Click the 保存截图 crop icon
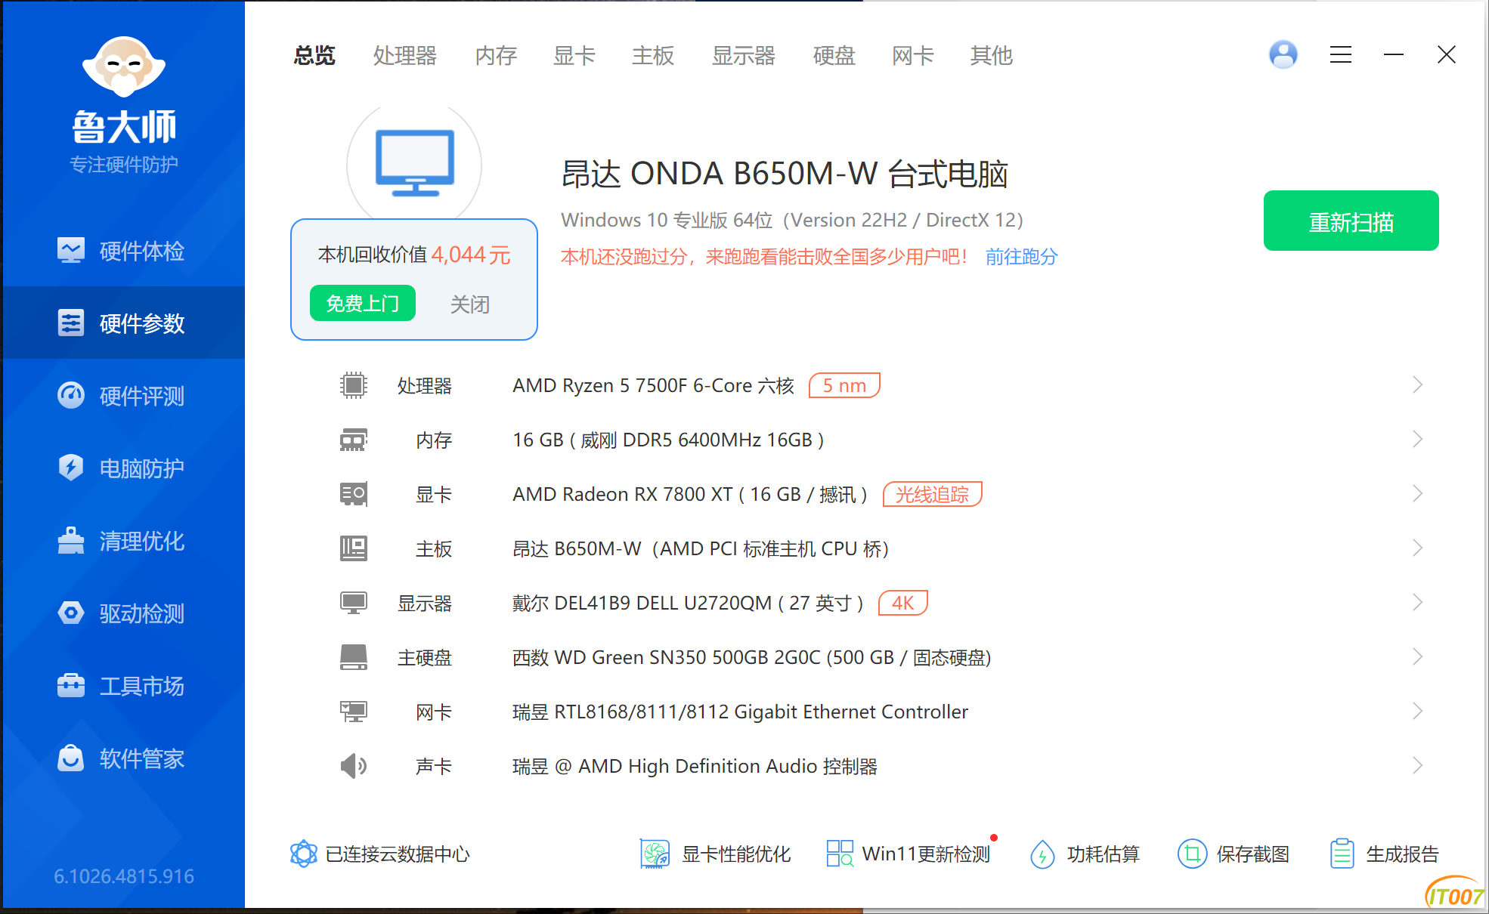Viewport: 1489px width, 914px height. click(x=1192, y=854)
